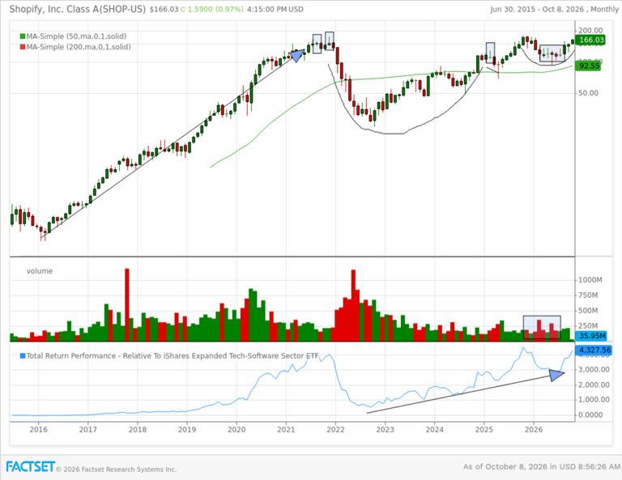The height and width of the screenshot is (480, 622).
Task: Click the tallest red volume bar in 2022
Action: 353,305
